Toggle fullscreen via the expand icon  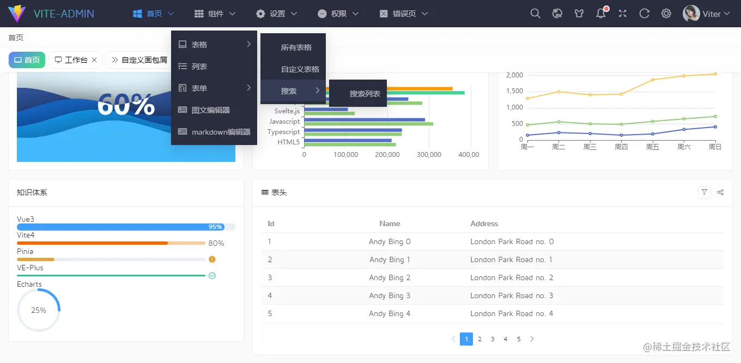coord(623,14)
